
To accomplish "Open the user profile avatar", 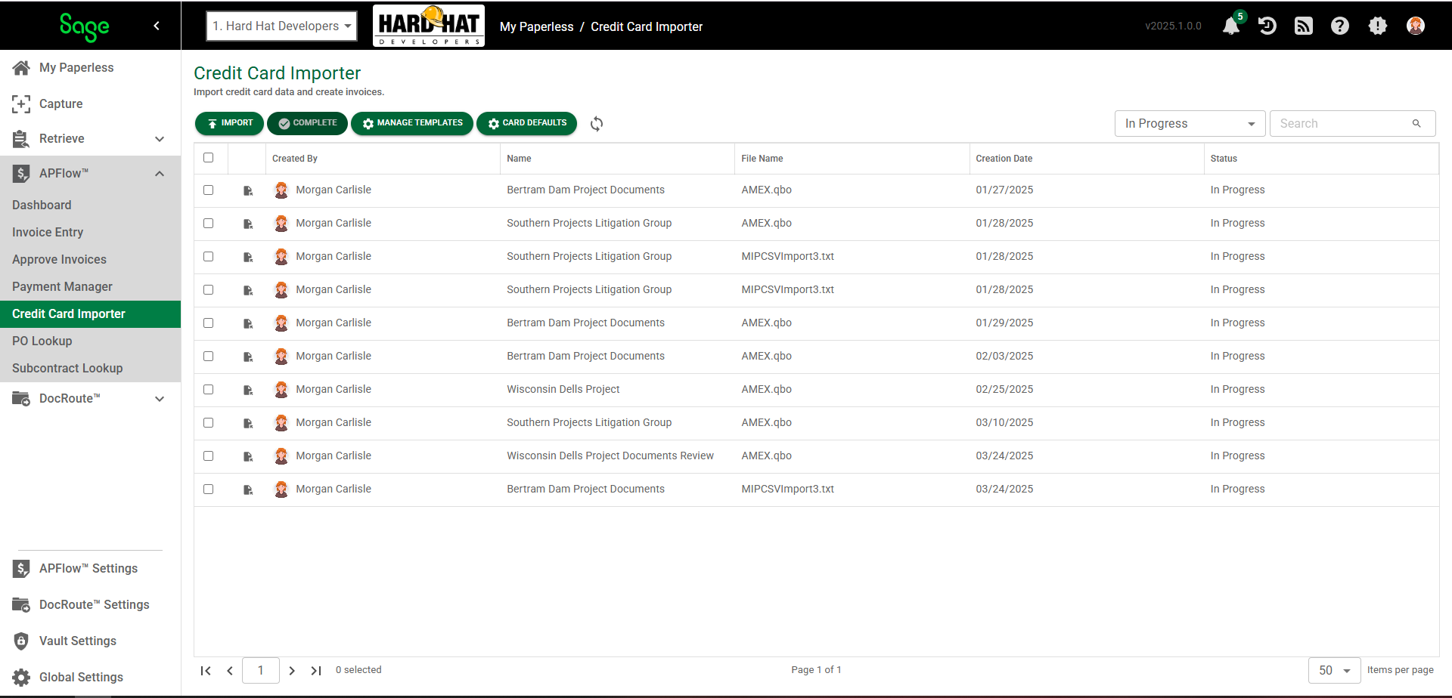I will tap(1416, 26).
